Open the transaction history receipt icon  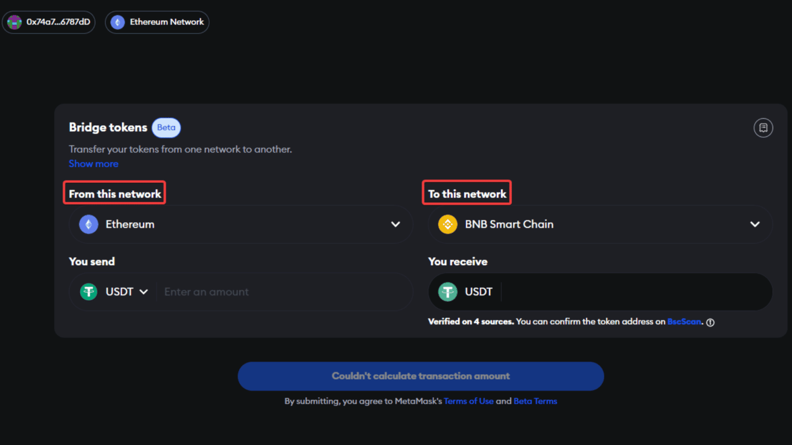click(764, 128)
